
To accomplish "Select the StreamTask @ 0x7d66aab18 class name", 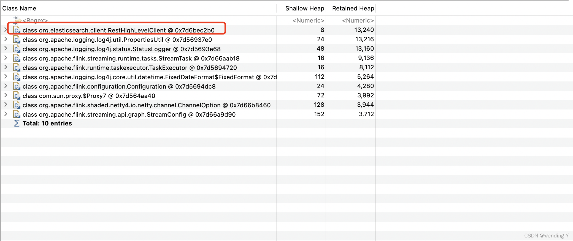I will click(x=131, y=58).
